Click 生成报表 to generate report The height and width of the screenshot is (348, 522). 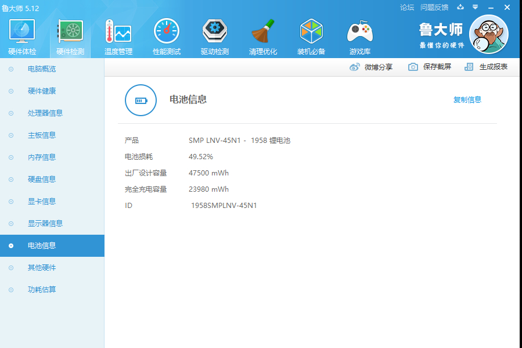tap(486, 67)
